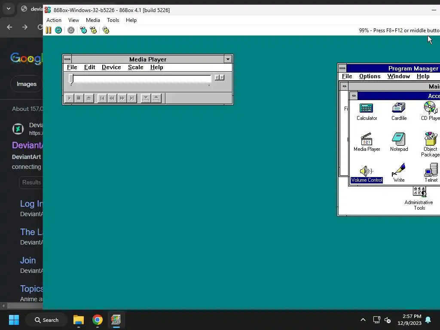Viewport: 440px width, 330px height.
Task: Open Program Manager Window menu
Action: click(398, 76)
